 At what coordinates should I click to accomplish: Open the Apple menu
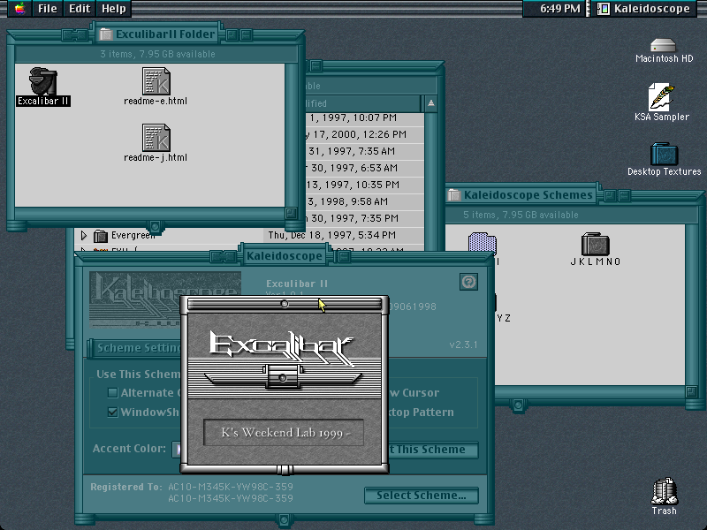coord(19,9)
